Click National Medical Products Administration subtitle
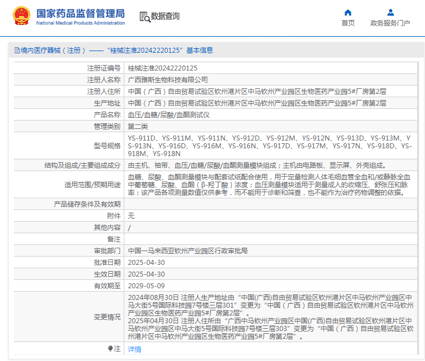Viewport: 425px width, 361px height. click(80, 23)
